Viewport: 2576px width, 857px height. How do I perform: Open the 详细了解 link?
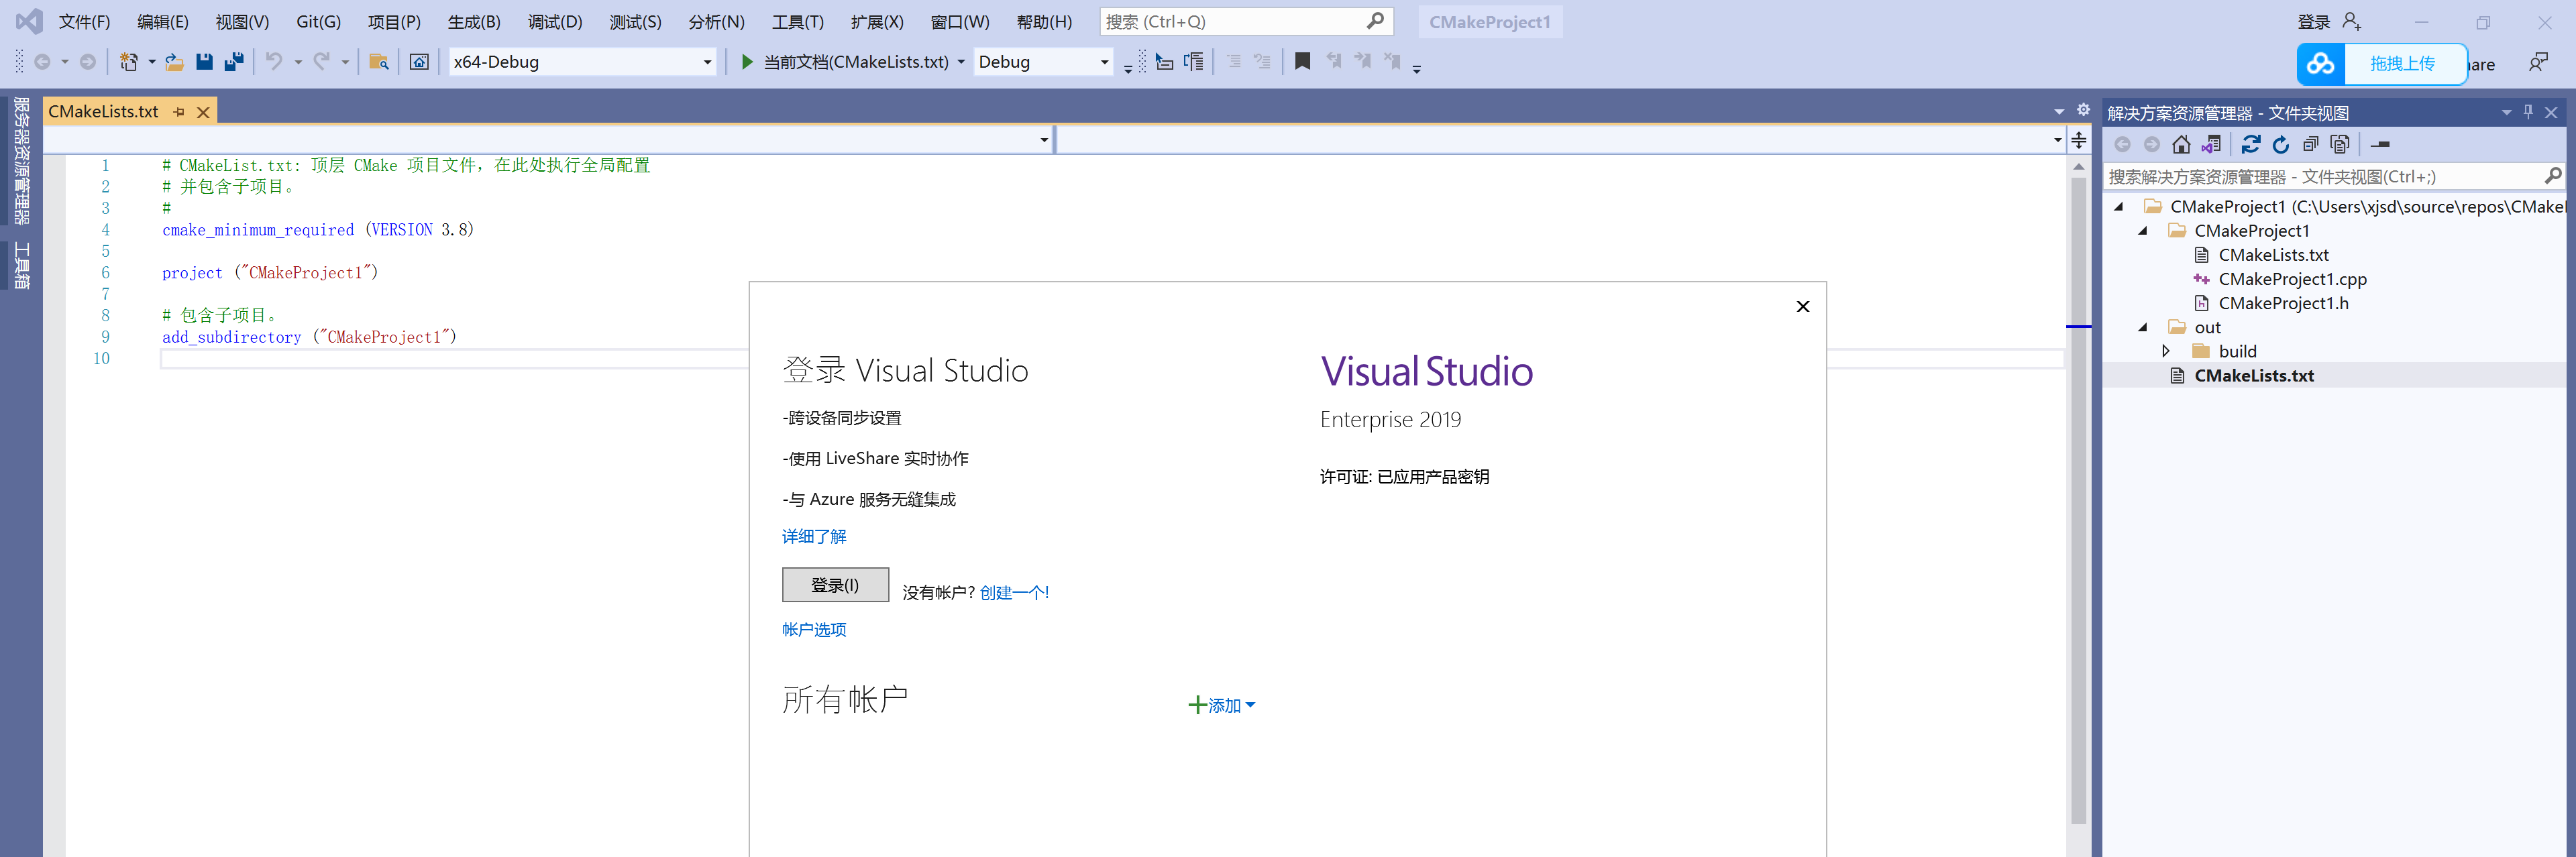pos(814,537)
